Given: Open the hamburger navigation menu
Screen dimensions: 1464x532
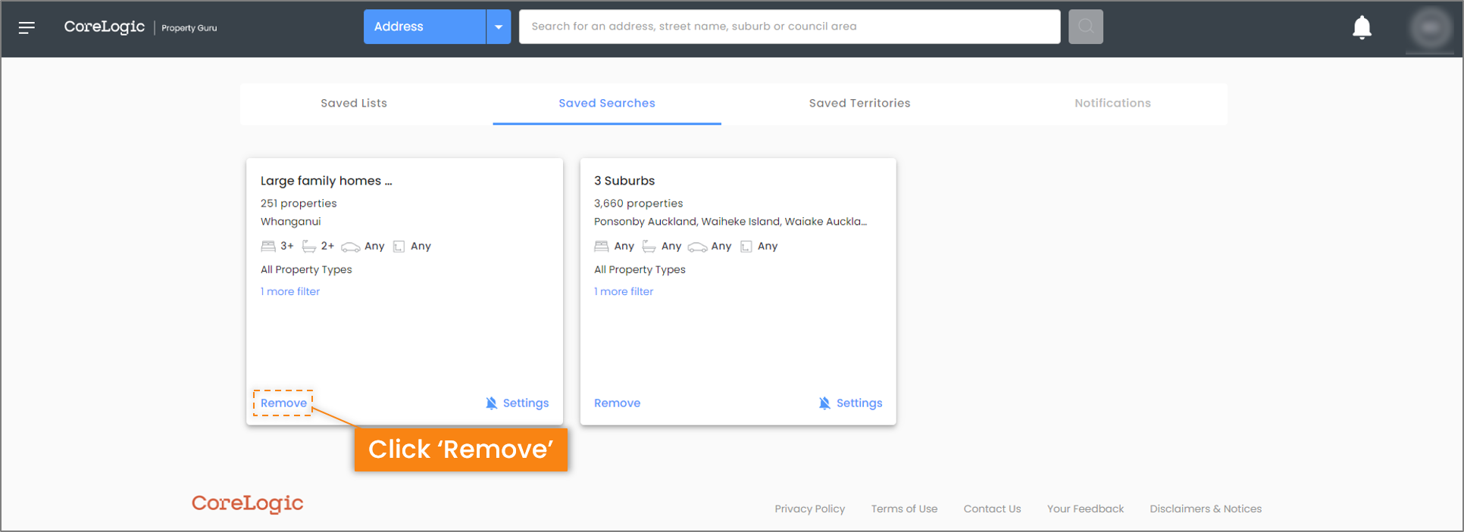Looking at the screenshot, I should click(x=27, y=27).
